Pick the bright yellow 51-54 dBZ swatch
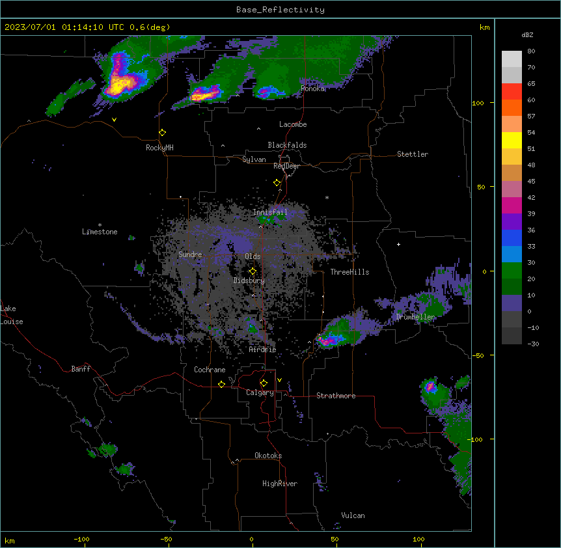The height and width of the screenshot is (548, 561). click(x=512, y=140)
